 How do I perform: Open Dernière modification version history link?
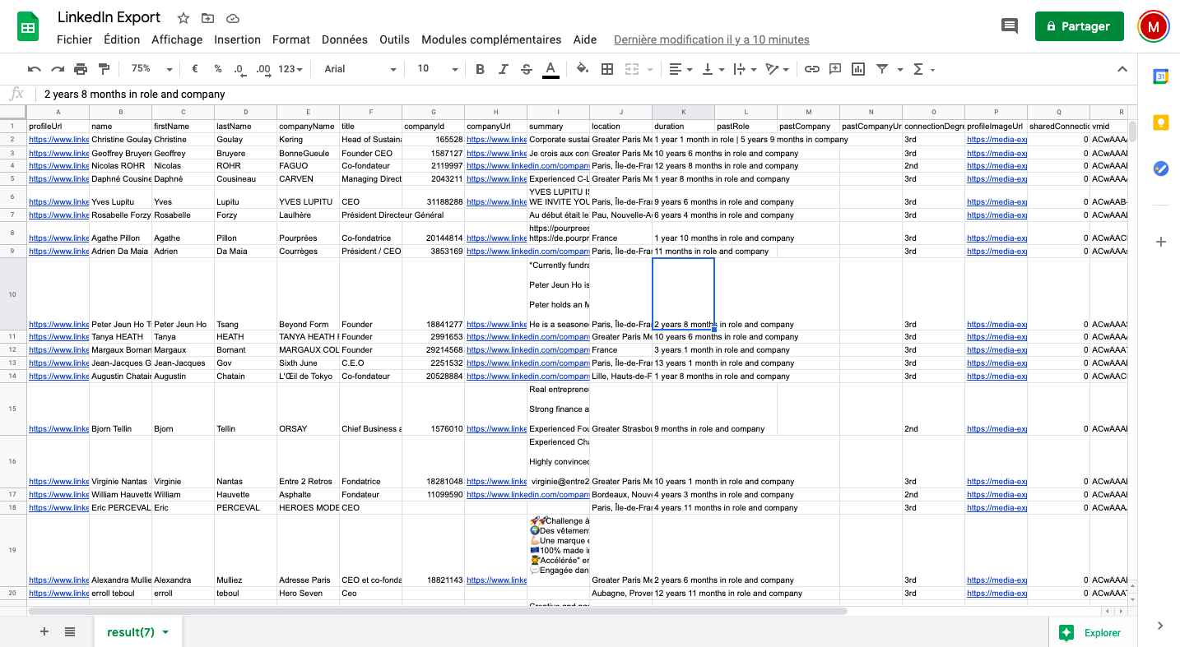pos(712,39)
